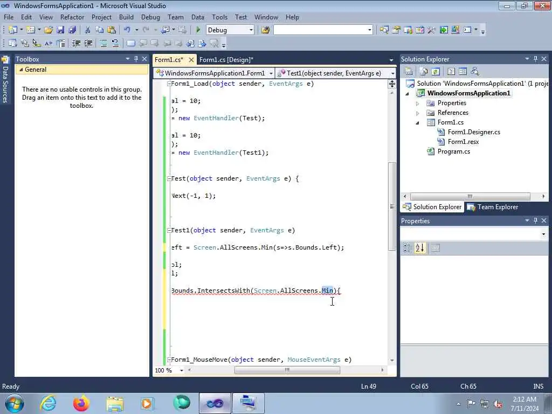The width and height of the screenshot is (552, 414).
Task: Click View Code icon in Solution Explorer
Action: tap(451, 72)
